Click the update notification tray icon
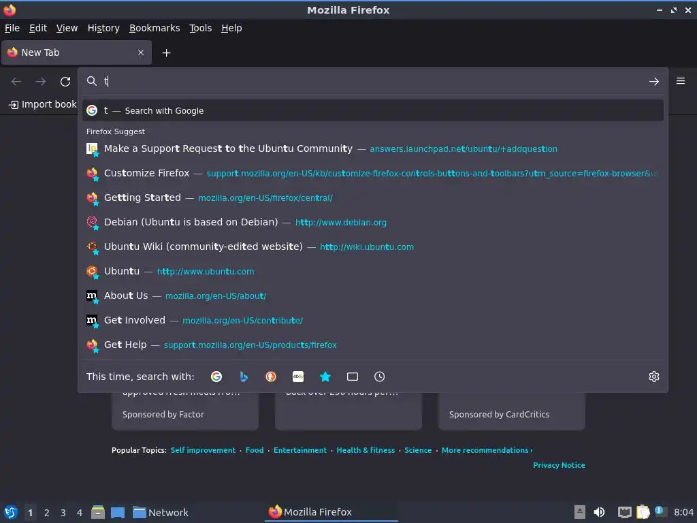Viewport: 697px width, 523px height. (x=660, y=511)
